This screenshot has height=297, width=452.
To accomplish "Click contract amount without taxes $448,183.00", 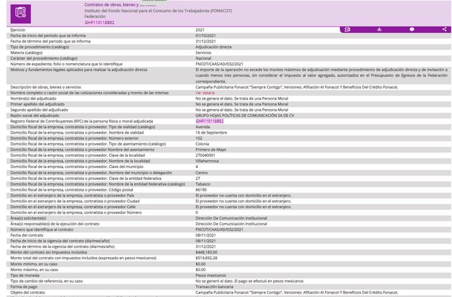I will click(207, 252).
